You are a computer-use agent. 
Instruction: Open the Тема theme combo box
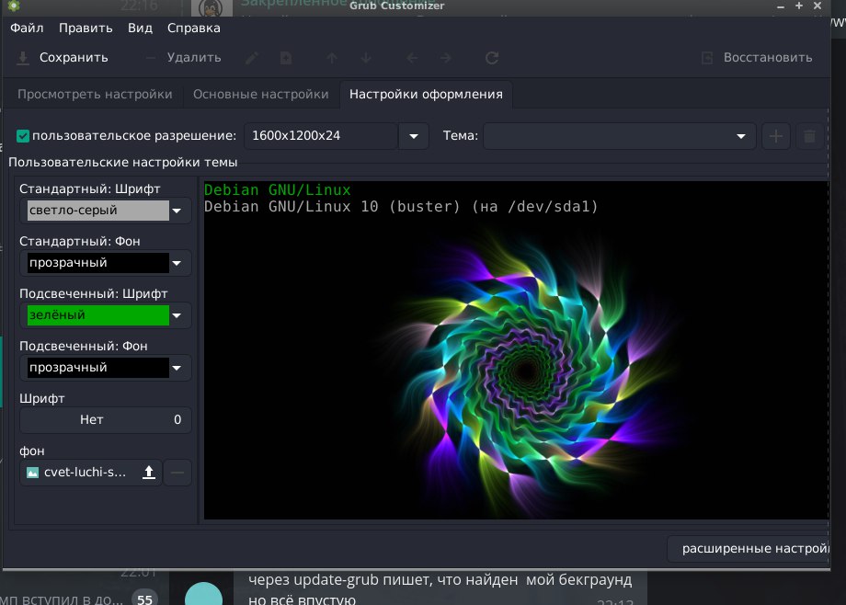point(620,136)
